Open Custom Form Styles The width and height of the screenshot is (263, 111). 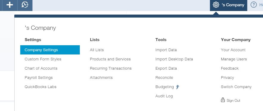[x=43, y=59]
